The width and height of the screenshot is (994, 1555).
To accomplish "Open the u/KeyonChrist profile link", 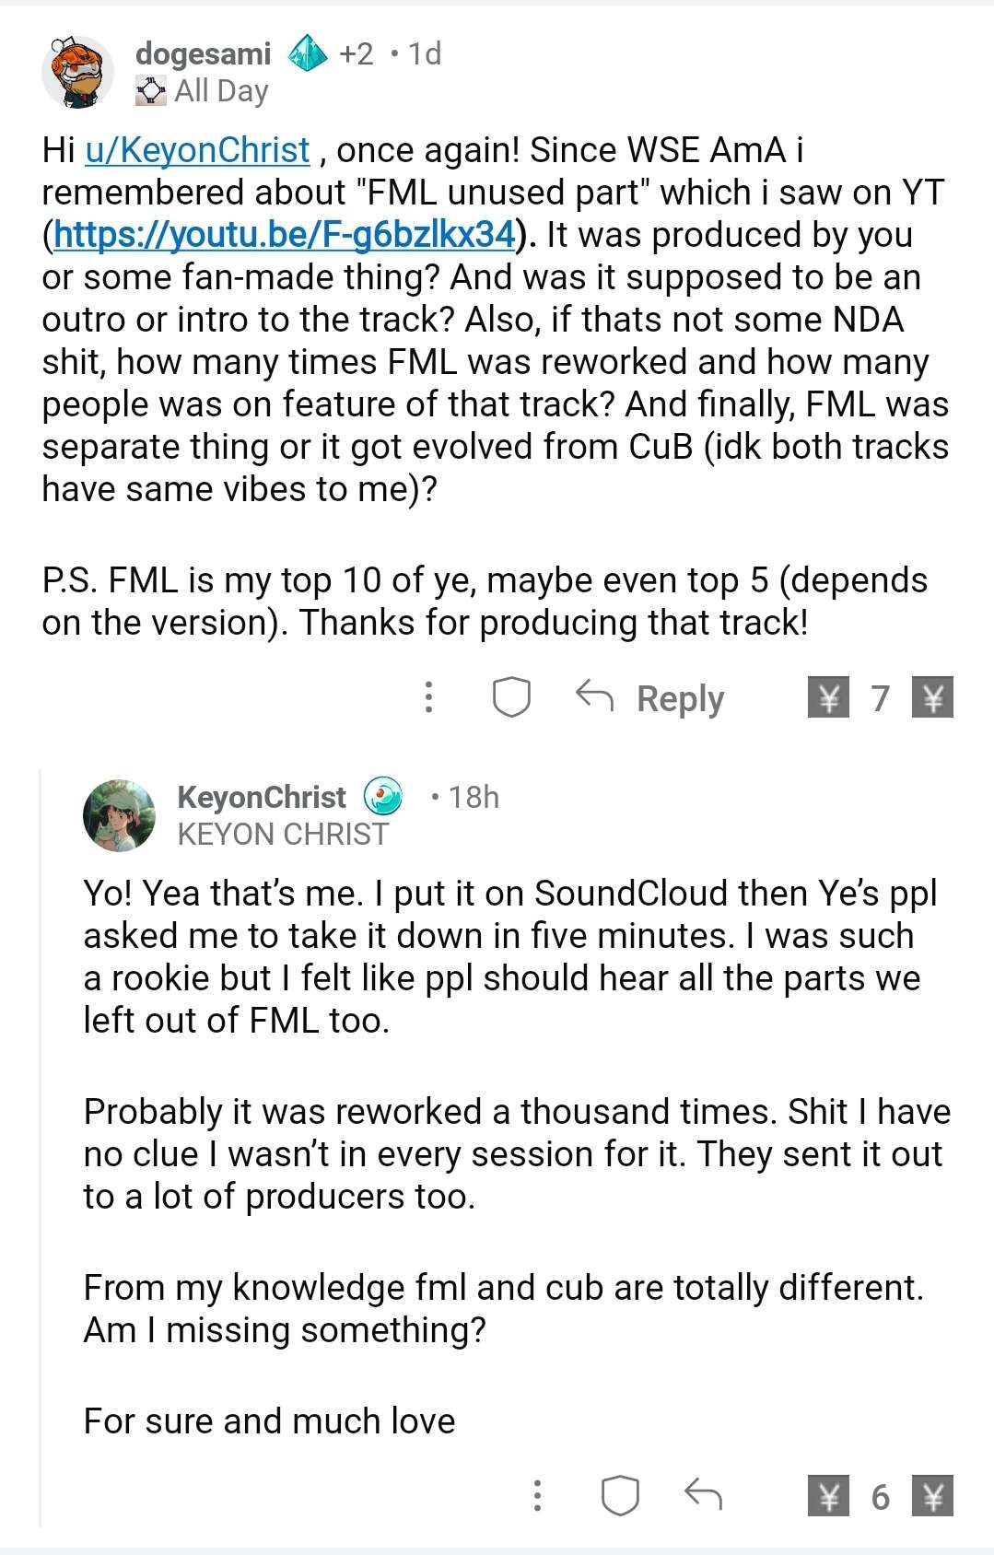I will [197, 150].
